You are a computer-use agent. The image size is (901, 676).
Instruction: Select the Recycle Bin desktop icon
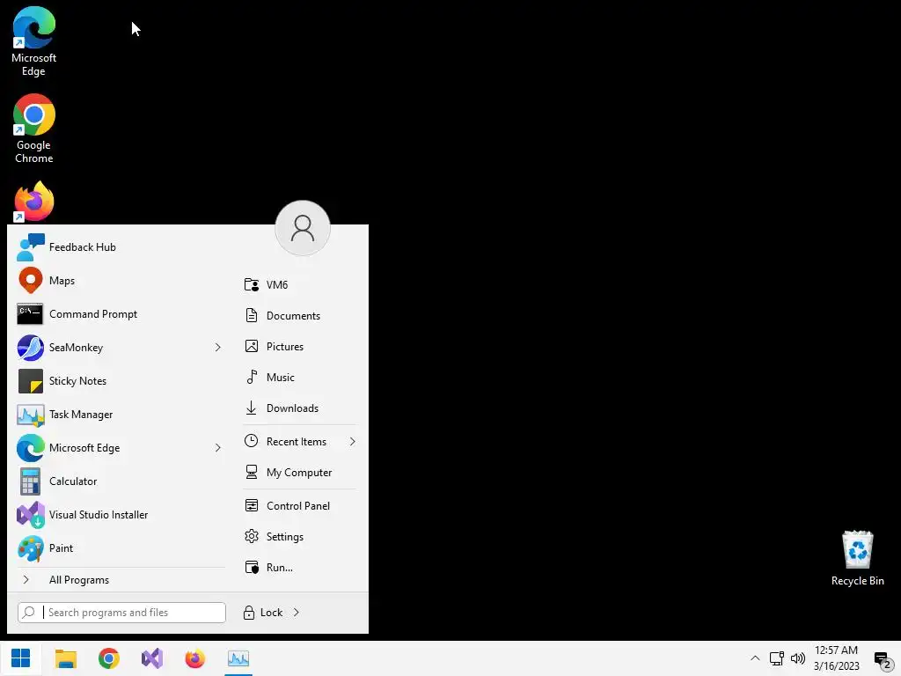coord(857,558)
